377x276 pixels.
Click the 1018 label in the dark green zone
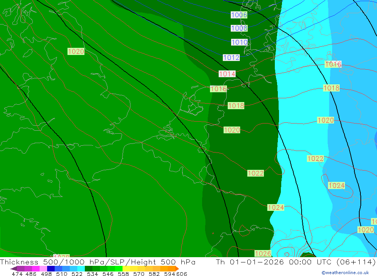236,105
